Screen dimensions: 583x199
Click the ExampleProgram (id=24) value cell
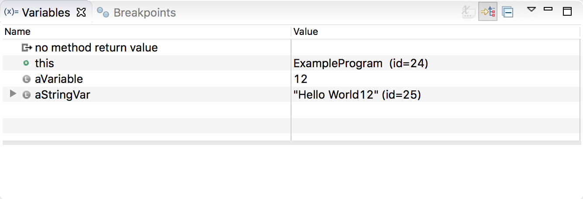pos(360,63)
